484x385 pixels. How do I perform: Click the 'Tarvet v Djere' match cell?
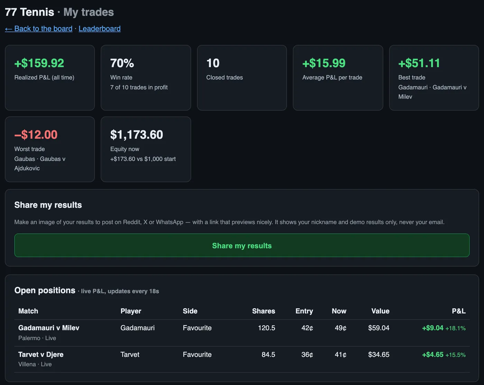click(41, 354)
